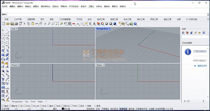Click the Help question mark icon
Screen dimensions: 210x111
pos(135,24)
